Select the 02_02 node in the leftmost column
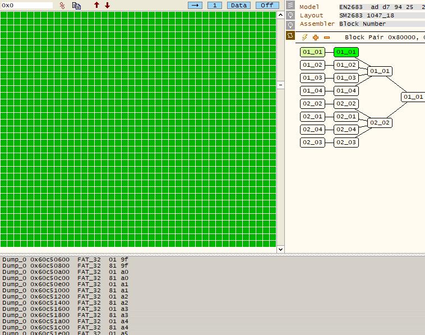The height and width of the screenshot is (335, 425). 312,104
